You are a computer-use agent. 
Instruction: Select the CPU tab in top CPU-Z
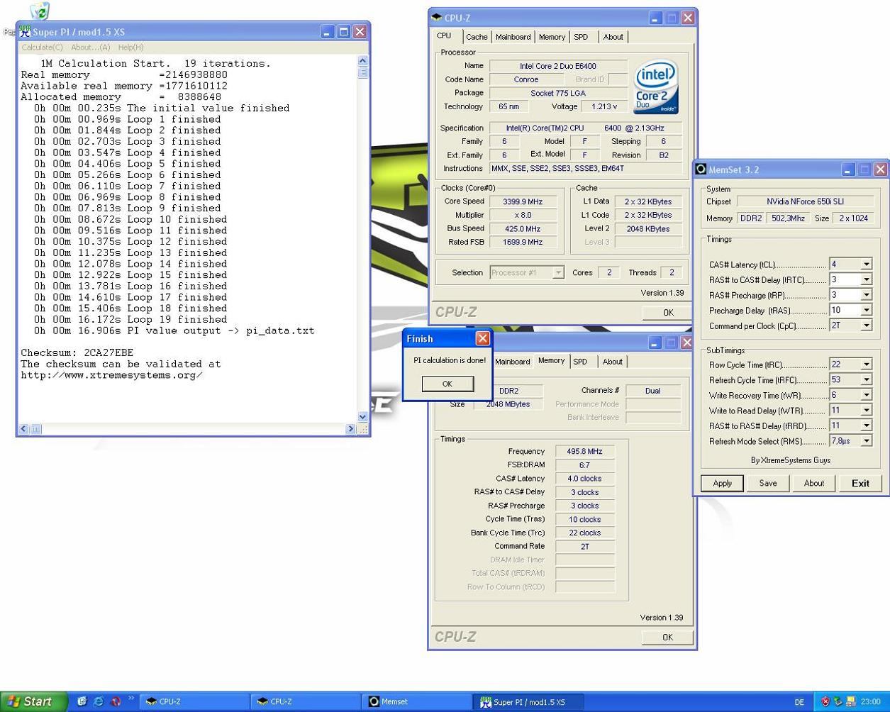tap(444, 35)
